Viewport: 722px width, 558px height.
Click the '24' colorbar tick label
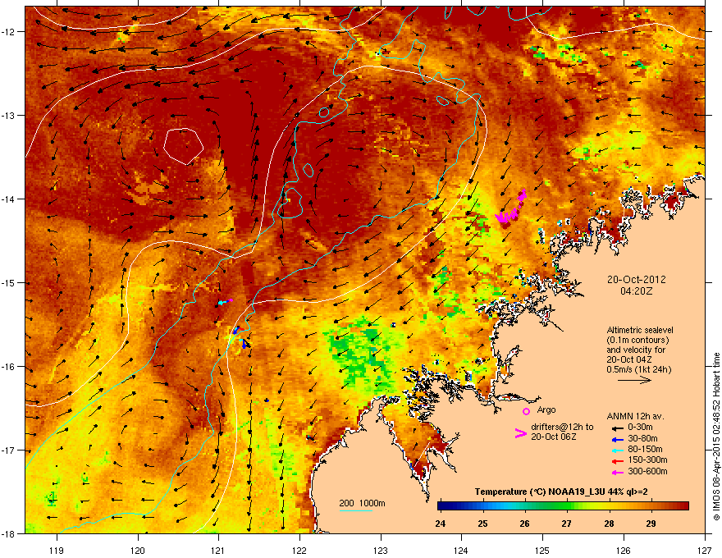click(441, 524)
